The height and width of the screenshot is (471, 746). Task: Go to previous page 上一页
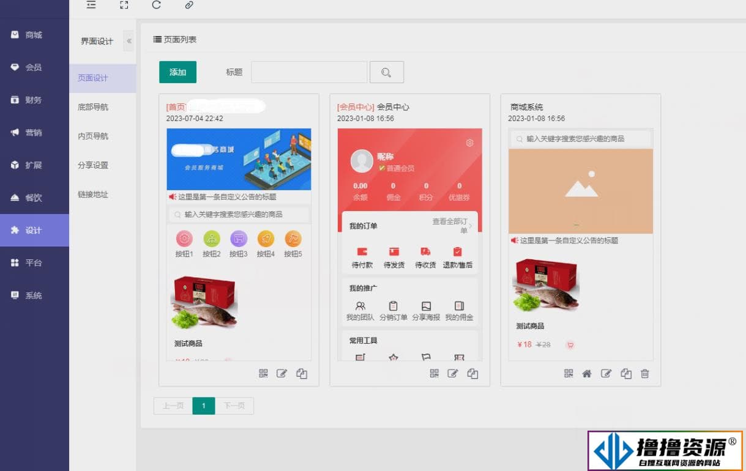click(173, 406)
